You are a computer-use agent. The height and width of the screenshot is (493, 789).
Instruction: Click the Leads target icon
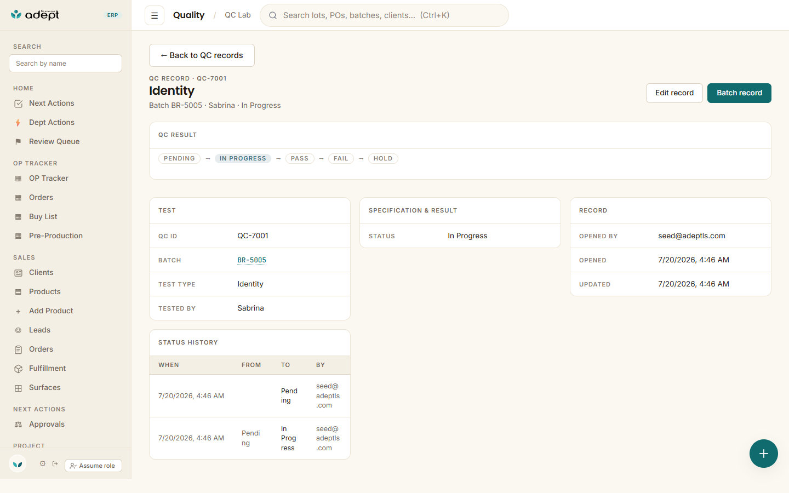point(18,330)
